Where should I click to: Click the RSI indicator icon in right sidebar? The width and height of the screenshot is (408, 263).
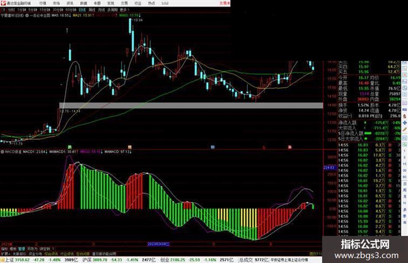pyautogui.click(x=405, y=109)
